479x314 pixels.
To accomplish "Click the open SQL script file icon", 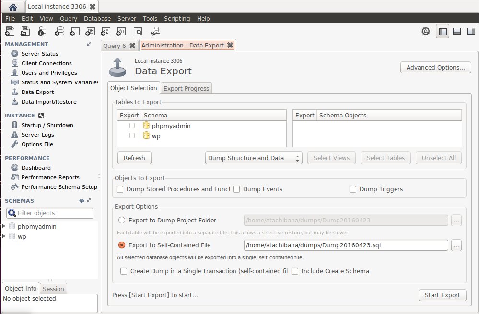I will [26, 32].
